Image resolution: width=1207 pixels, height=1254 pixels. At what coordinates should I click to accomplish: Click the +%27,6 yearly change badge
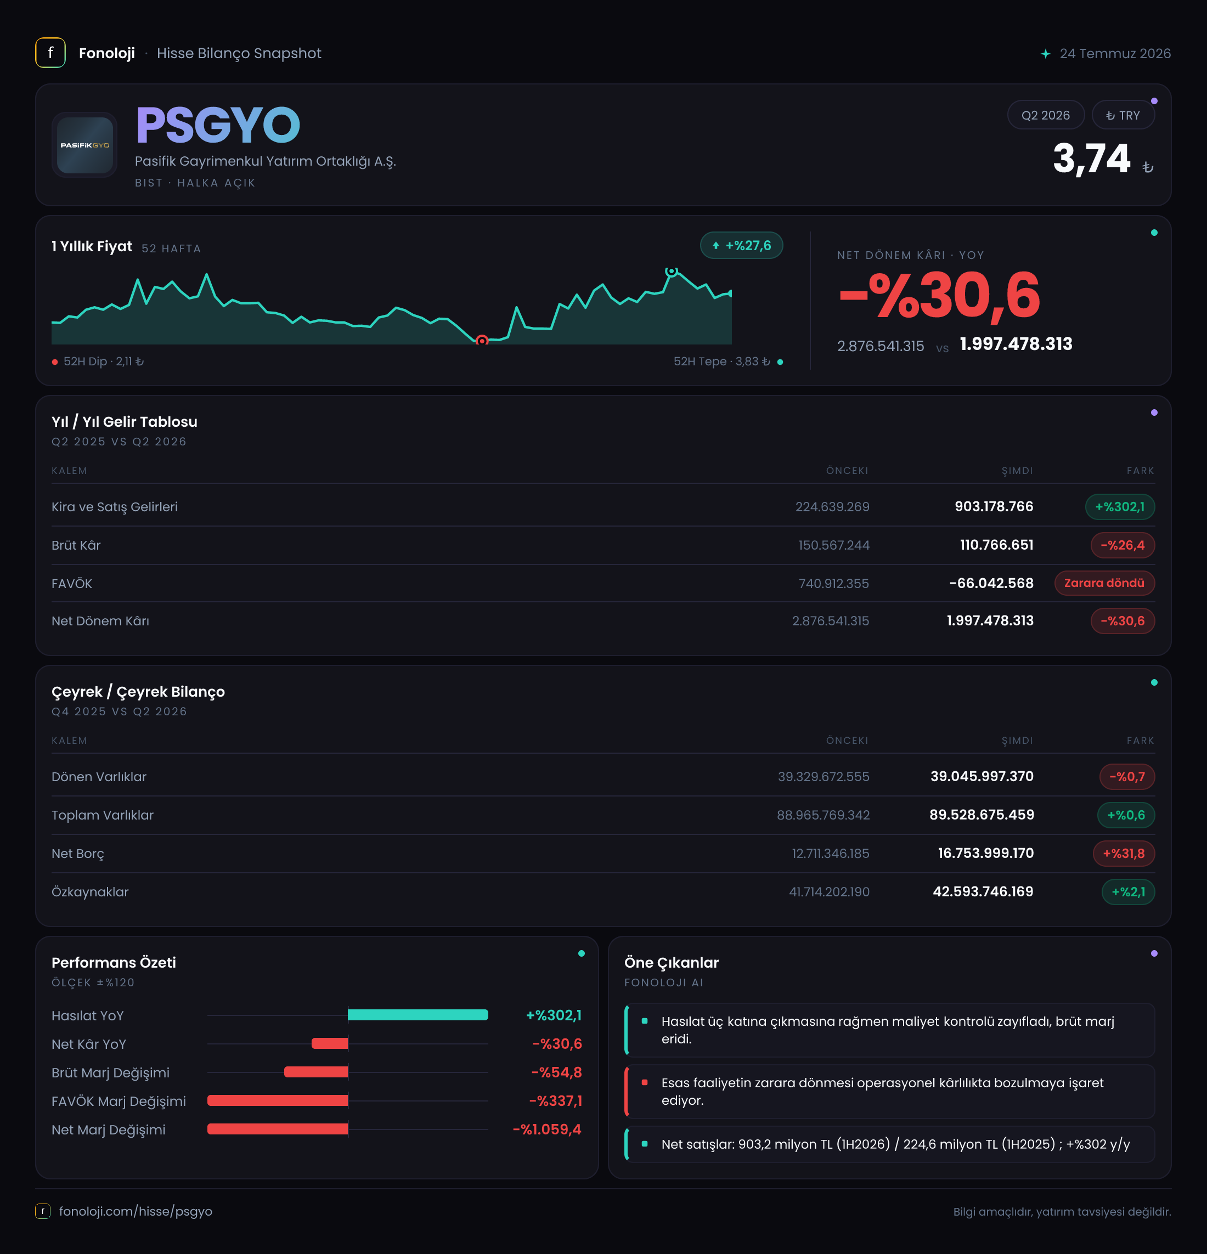741,246
